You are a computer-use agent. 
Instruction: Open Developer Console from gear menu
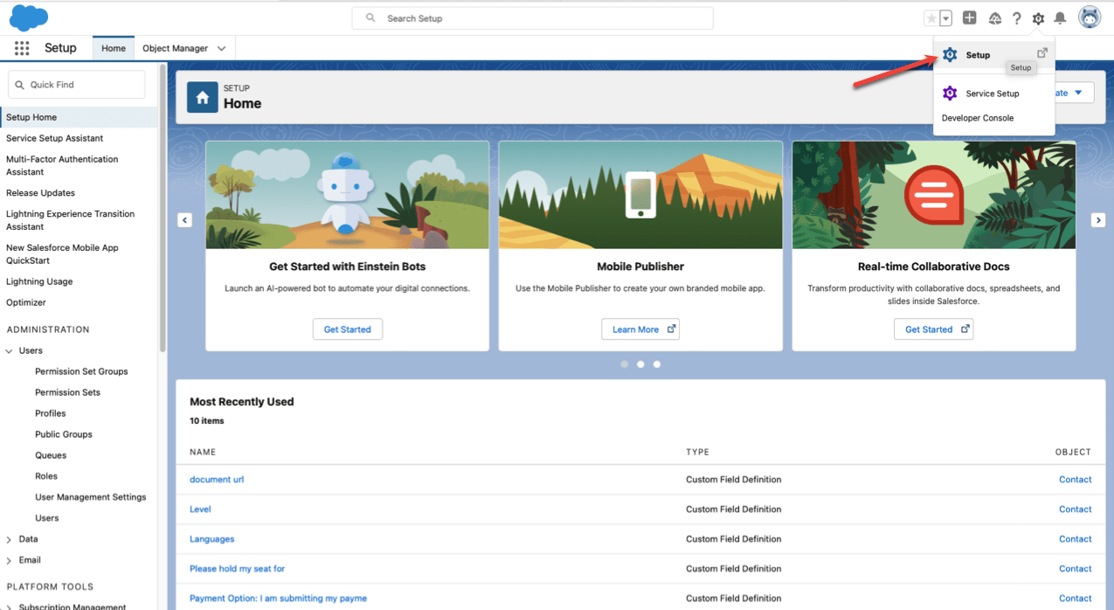coord(978,118)
